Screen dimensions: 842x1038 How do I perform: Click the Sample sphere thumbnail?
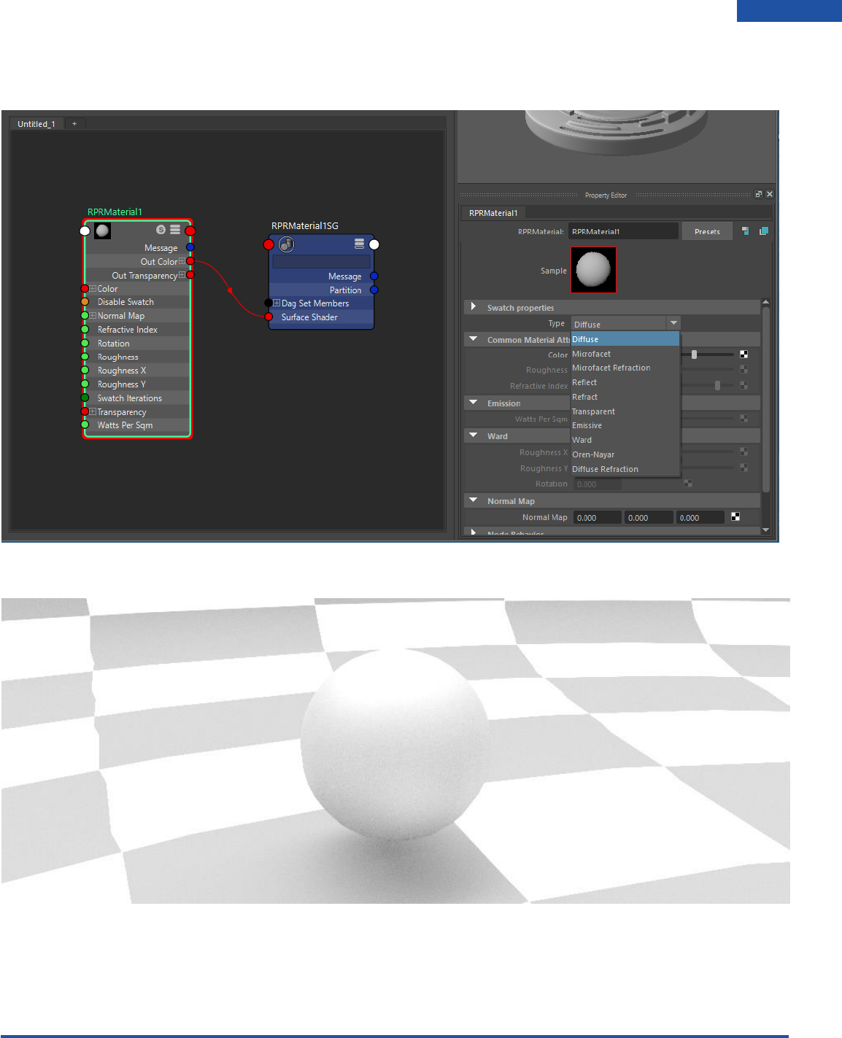point(593,270)
